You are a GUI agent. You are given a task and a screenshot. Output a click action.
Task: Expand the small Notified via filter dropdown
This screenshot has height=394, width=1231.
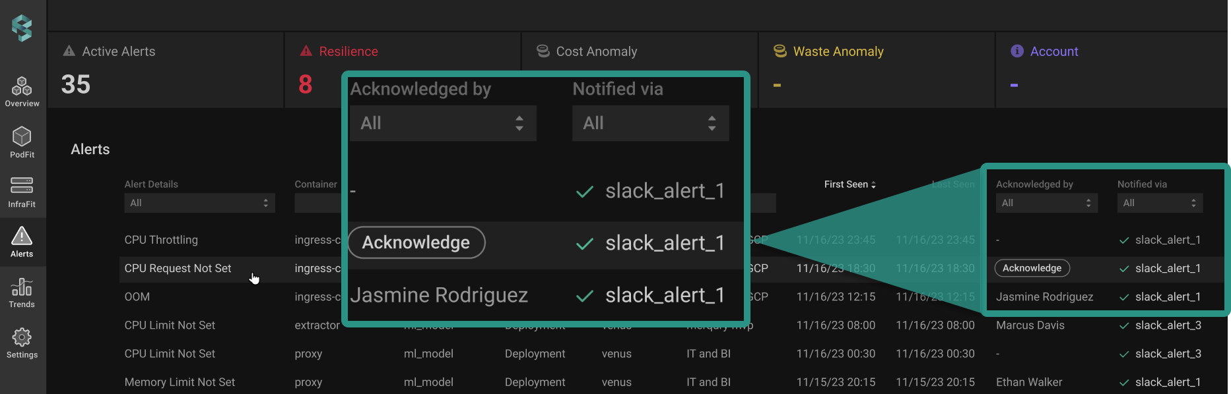pyautogui.click(x=1160, y=203)
